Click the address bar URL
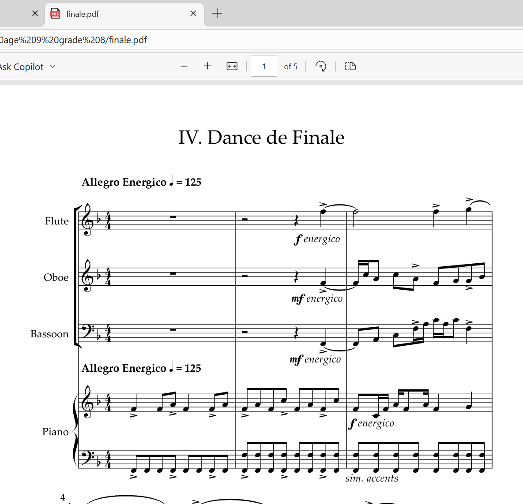This screenshot has height=504, width=523. [x=73, y=40]
